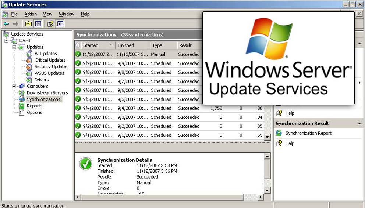Toggle the Show/Hide Console Tree icon
Viewport: 365px width, 208px height.
[38, 23]
